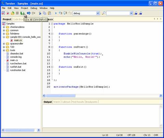The height and width of the screenshot is (138, 164).
Task: Click the search text field in the toolbar
Action: coord(118,13)
